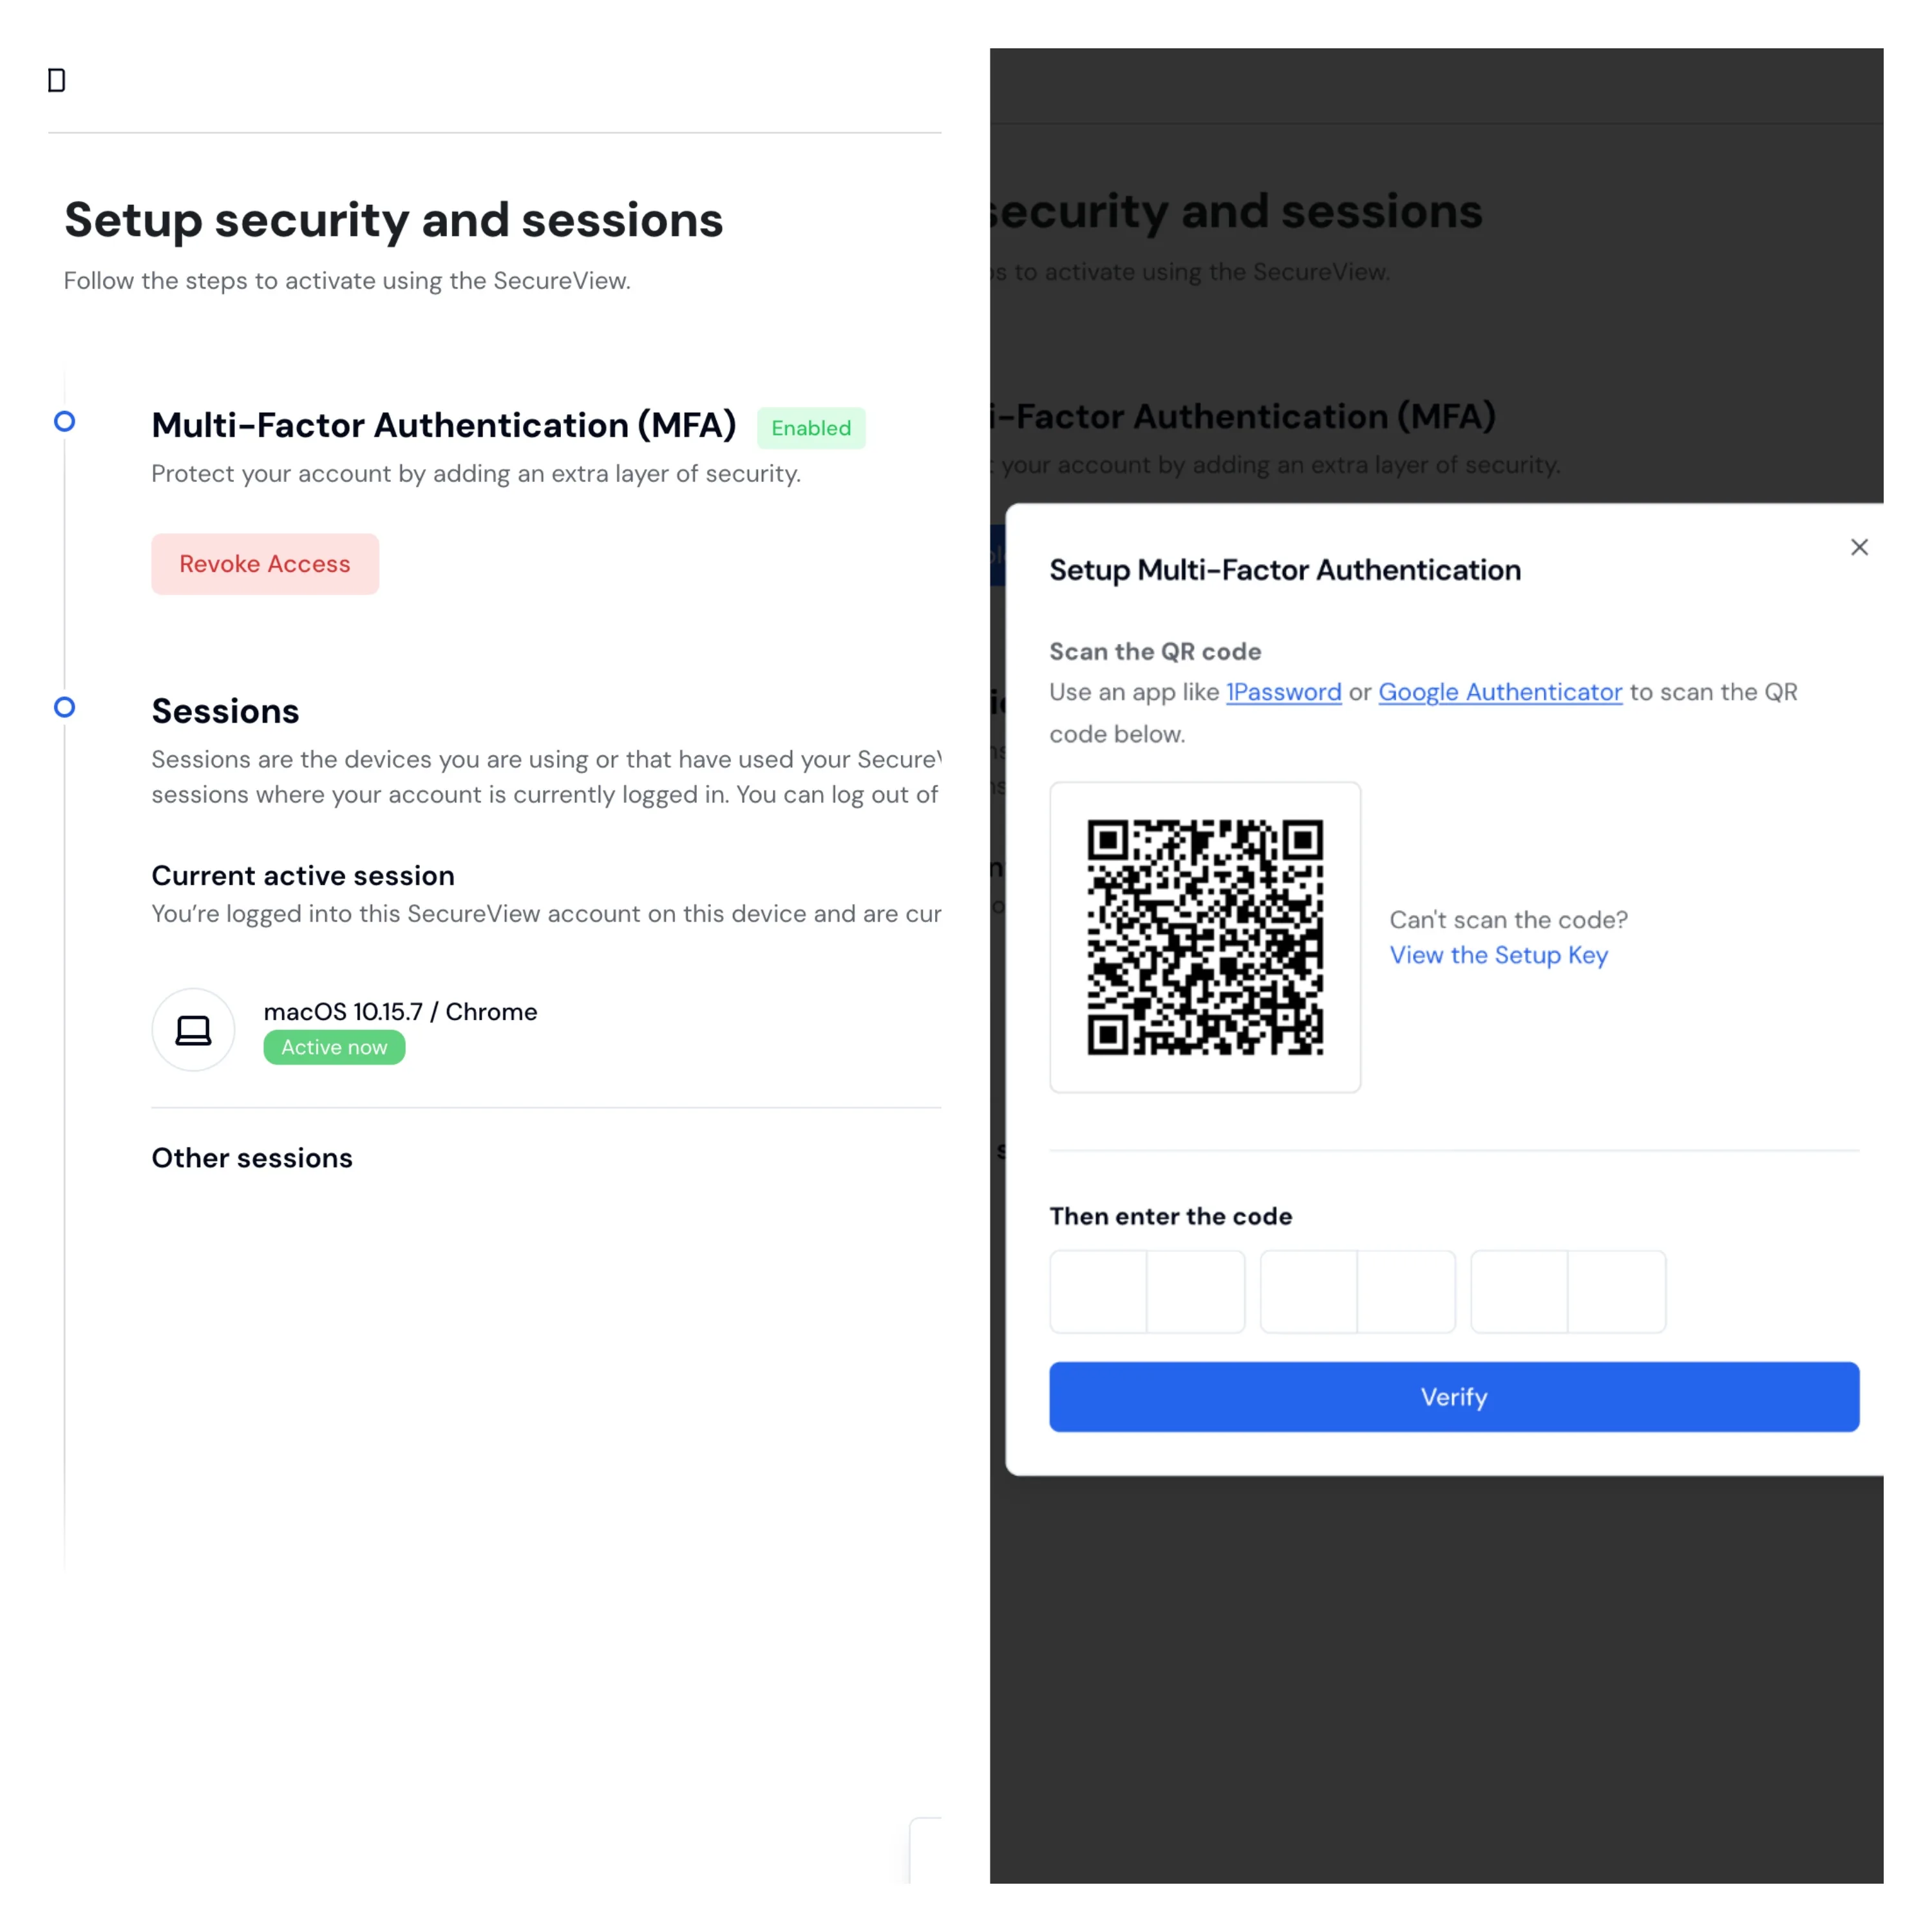Click the green Enabled badge next to MFA
The width and height of the screenshot is (1932, 1932).
tap(810, 428)
